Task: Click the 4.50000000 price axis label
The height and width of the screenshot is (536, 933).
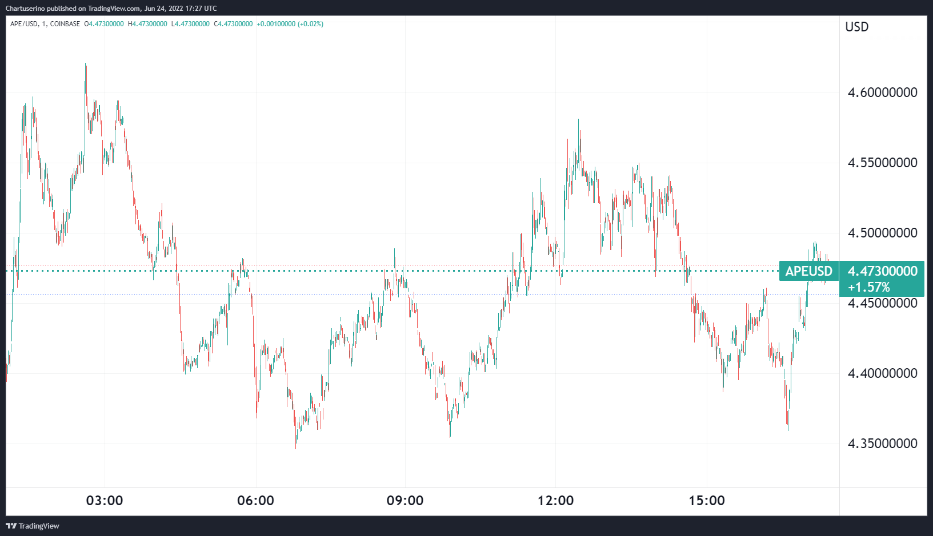Action: pos(882,233)
